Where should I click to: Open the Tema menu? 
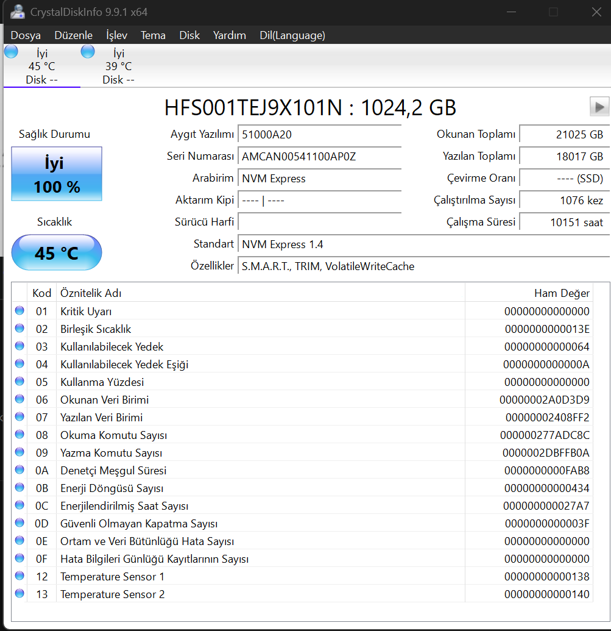pos(153,35)
